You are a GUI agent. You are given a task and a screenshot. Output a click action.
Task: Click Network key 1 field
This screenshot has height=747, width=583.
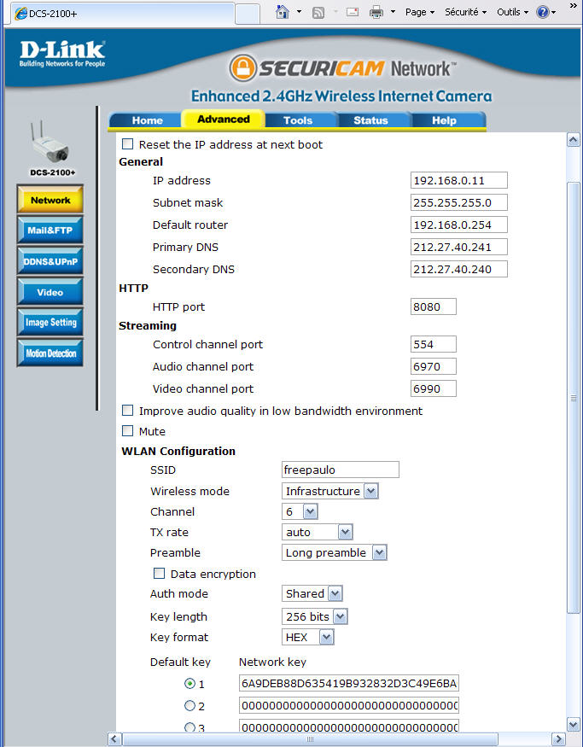348,684
